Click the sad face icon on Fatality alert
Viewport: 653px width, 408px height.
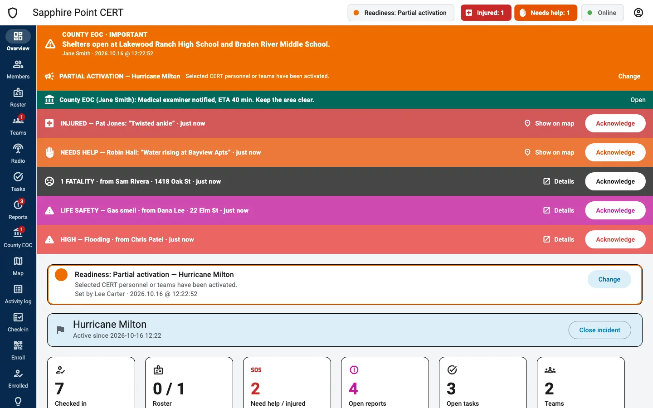click(49, 181)
